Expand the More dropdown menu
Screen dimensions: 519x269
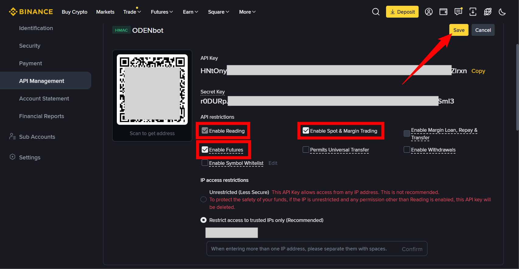(247, 12)
